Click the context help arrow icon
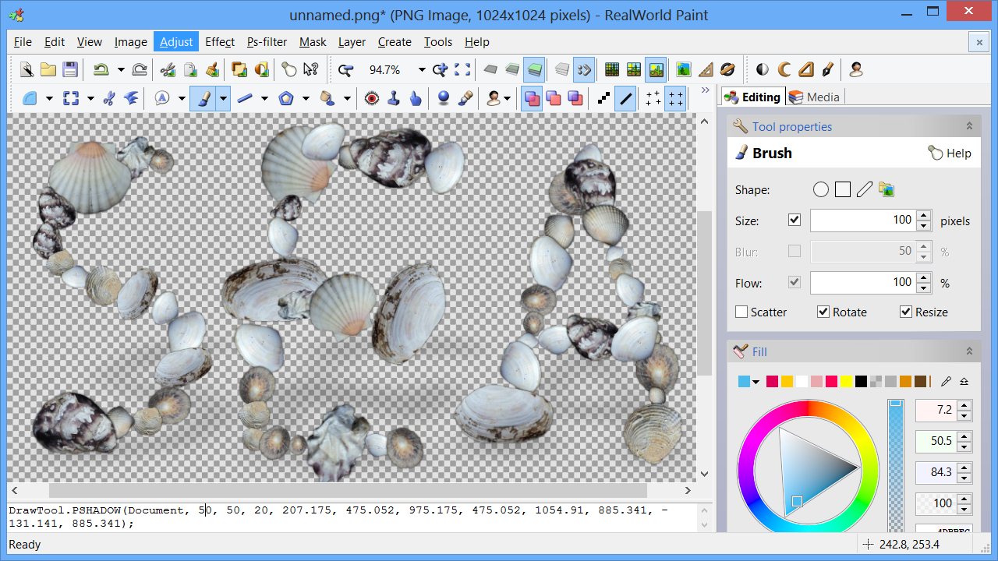The image size is (998, 561). (311, 69)
